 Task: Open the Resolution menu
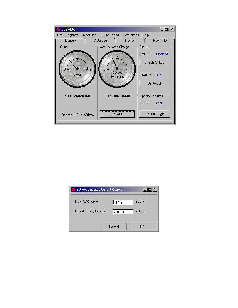(x=89, y=35)
